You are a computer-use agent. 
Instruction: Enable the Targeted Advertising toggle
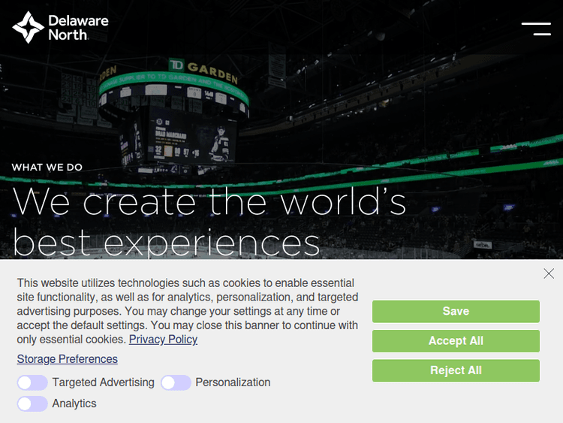pyautogui.click(x=32, y=382)
